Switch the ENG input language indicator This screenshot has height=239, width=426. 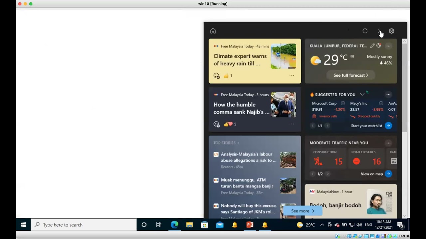click(x=368, y=225)
